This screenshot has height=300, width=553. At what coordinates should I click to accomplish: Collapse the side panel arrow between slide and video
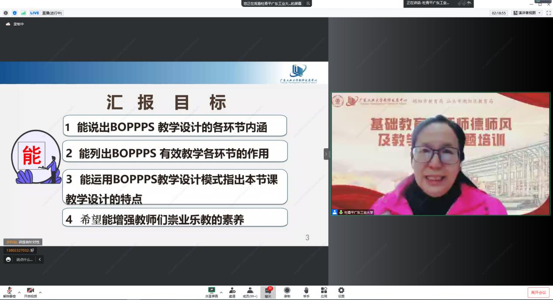tap(326, 154)
